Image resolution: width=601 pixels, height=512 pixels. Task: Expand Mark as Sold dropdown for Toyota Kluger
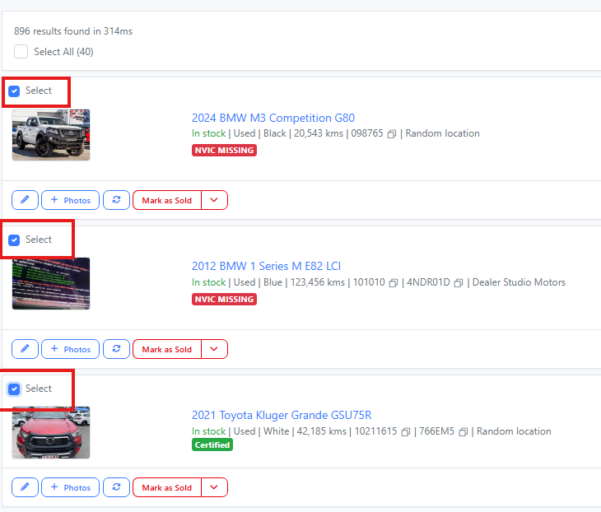(214, 487)
